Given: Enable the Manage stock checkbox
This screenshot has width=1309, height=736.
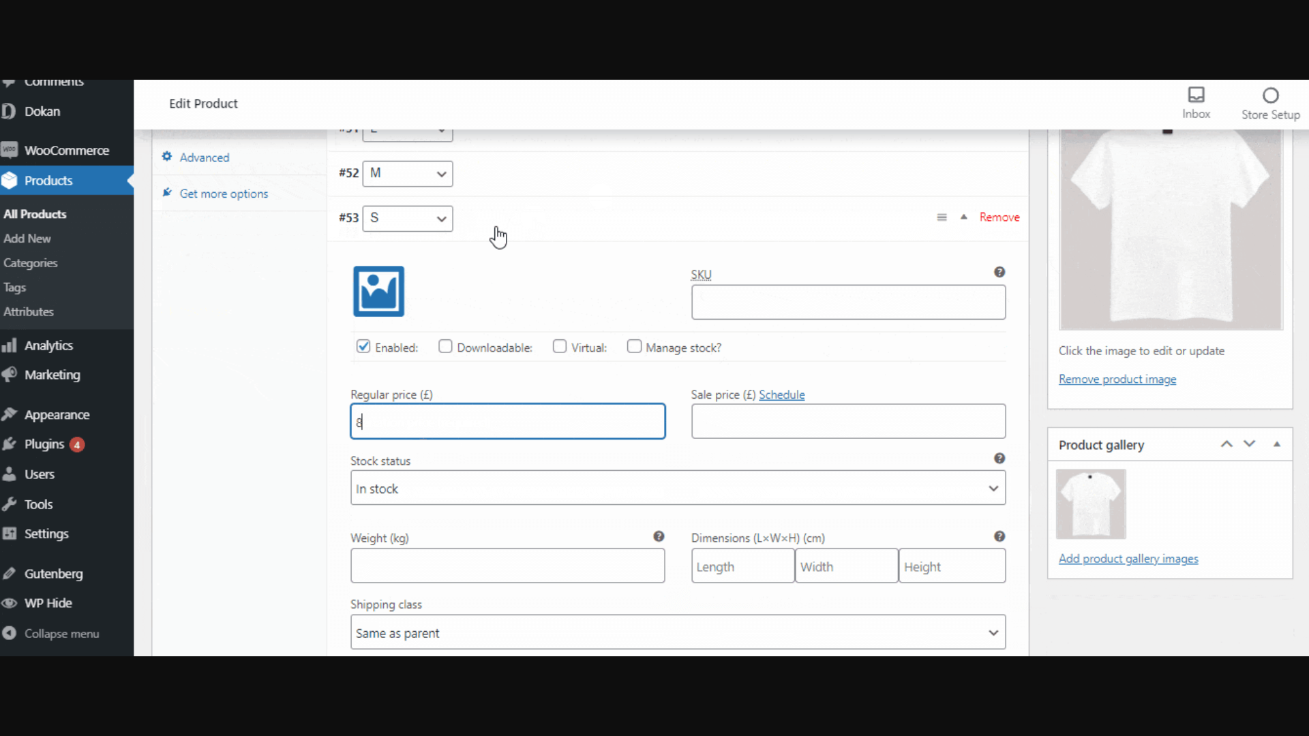Looking at the screenshot, I should point(634,346).
